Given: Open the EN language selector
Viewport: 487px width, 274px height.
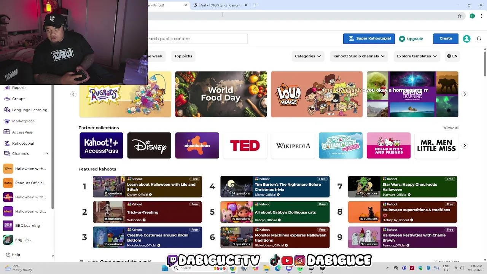Looking at the screenshot, I should coord(452,56).
